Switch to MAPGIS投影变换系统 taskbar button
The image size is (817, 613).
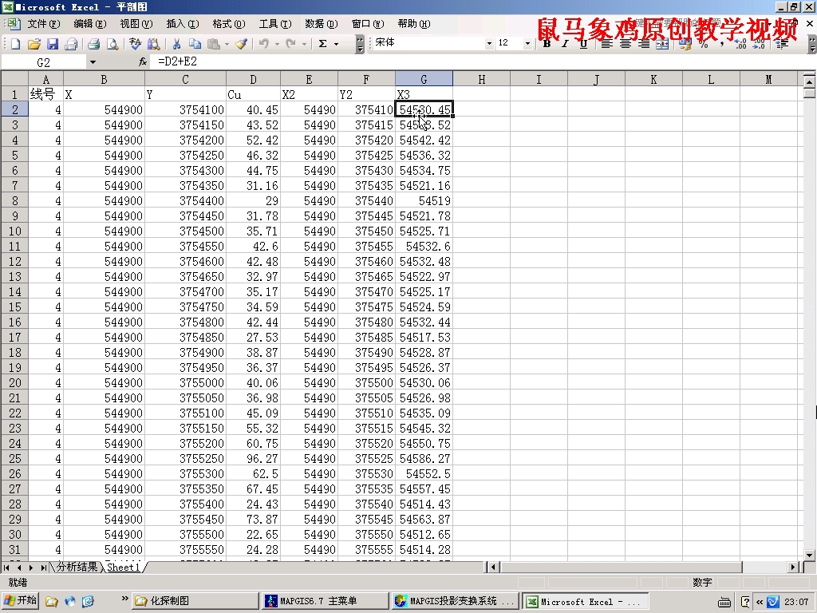(455, 601)
